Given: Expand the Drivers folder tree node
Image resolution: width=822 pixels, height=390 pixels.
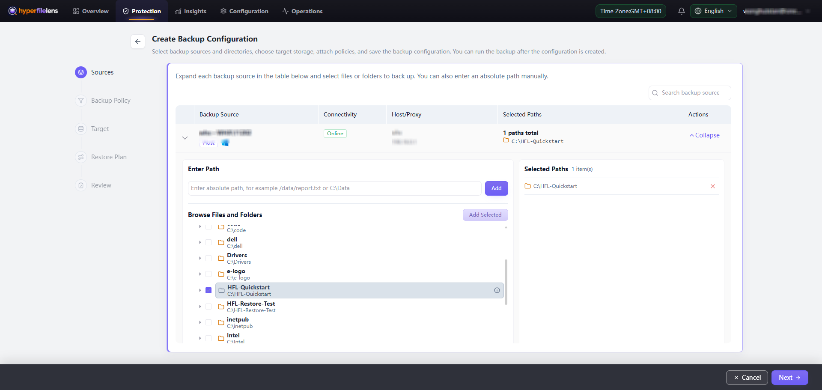Looking at the screenshot, I should [200, 258].
